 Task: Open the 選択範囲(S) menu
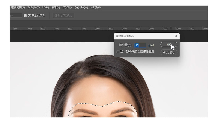point(18,8)
